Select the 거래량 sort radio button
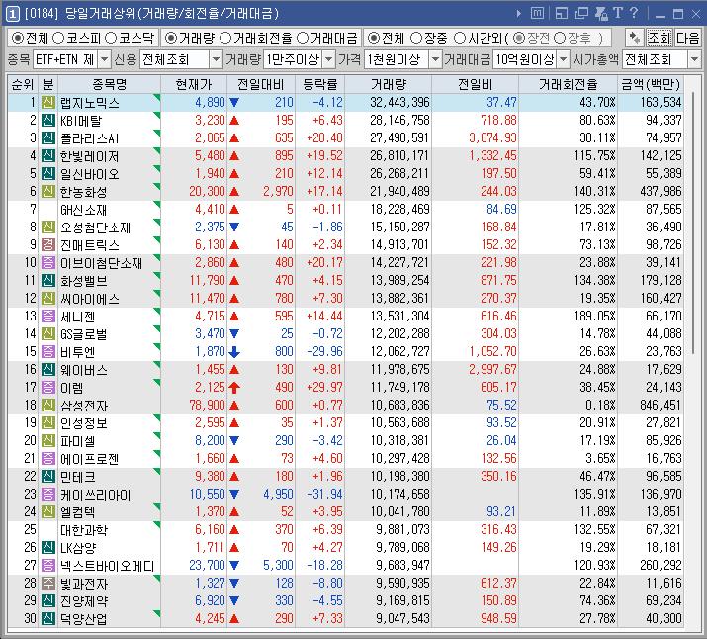The width and height of the screenshot is (707, 639). tap(171, 38)
